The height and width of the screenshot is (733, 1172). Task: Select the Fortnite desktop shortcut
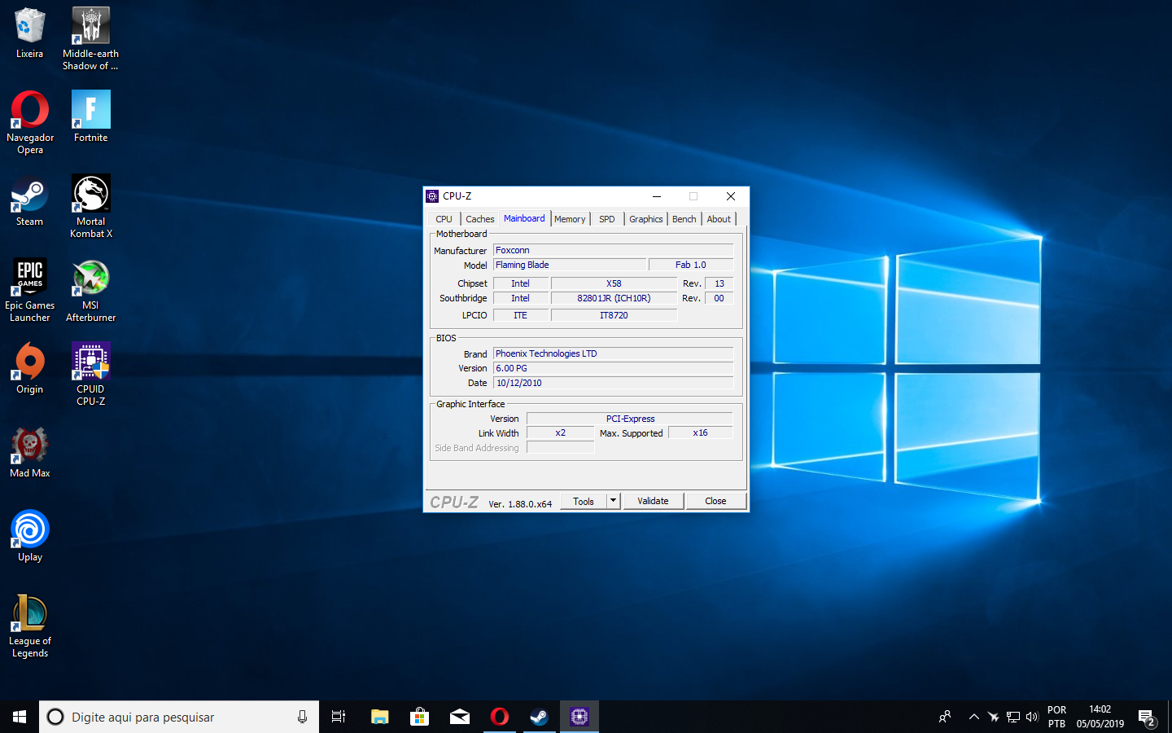pos(90,116)
